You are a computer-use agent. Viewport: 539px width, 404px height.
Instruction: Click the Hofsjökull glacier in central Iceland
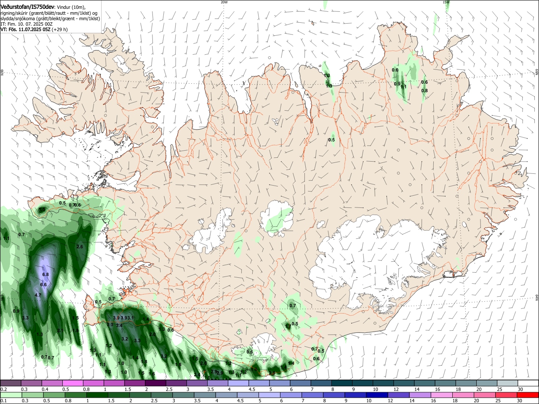(277, 217)
